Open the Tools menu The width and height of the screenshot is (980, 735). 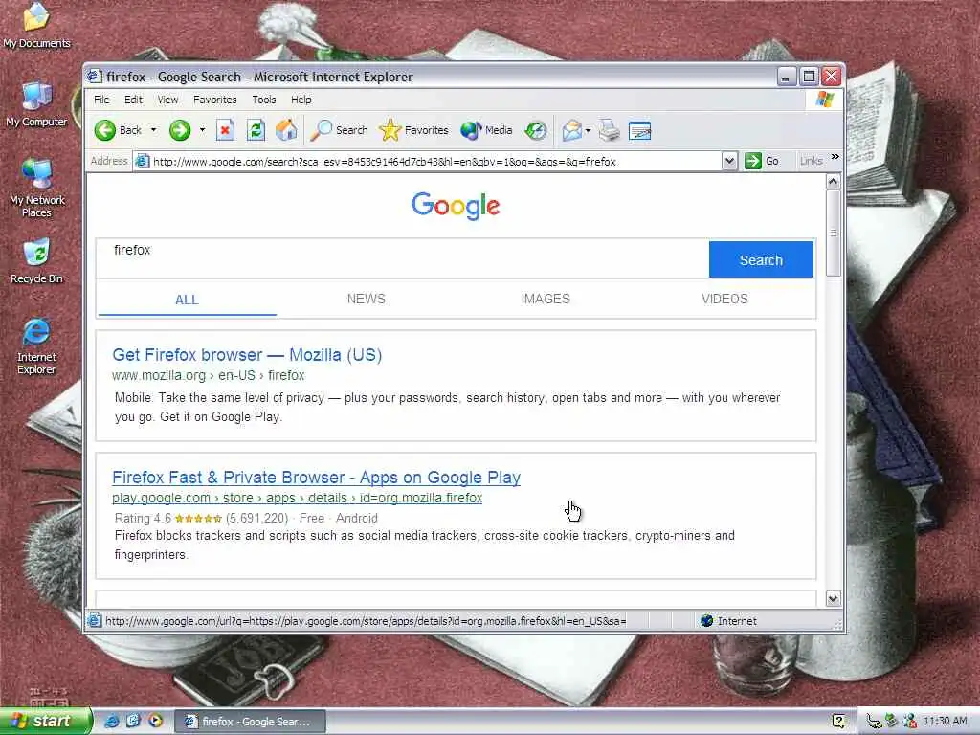[264, 100]
